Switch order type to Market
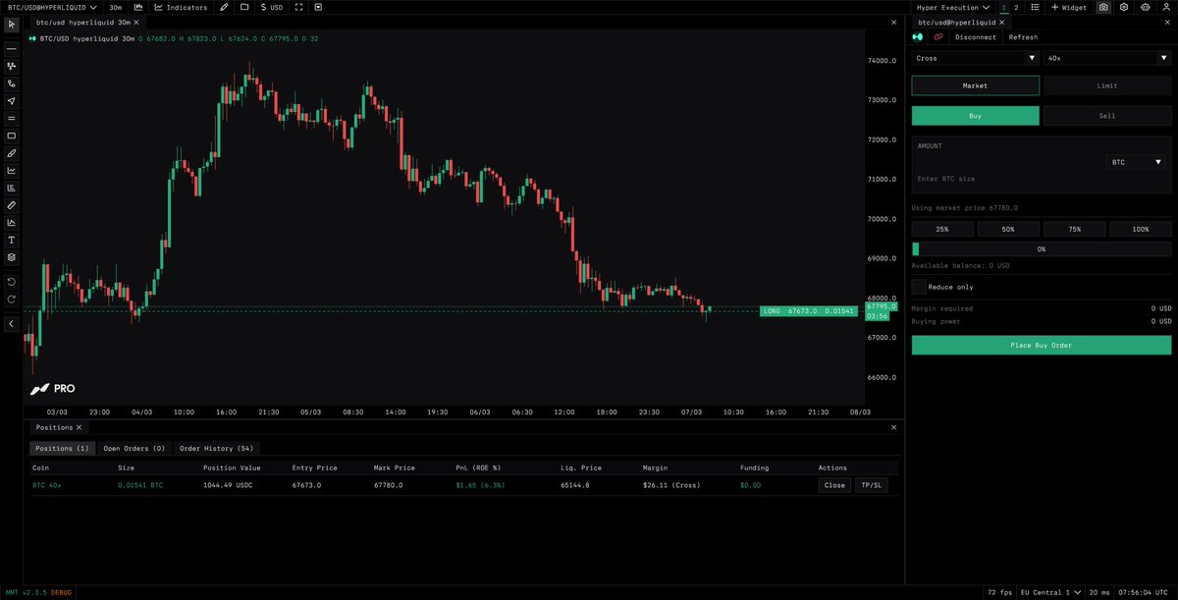This screenshot has width=1178, height=600. tap(975, 85)
